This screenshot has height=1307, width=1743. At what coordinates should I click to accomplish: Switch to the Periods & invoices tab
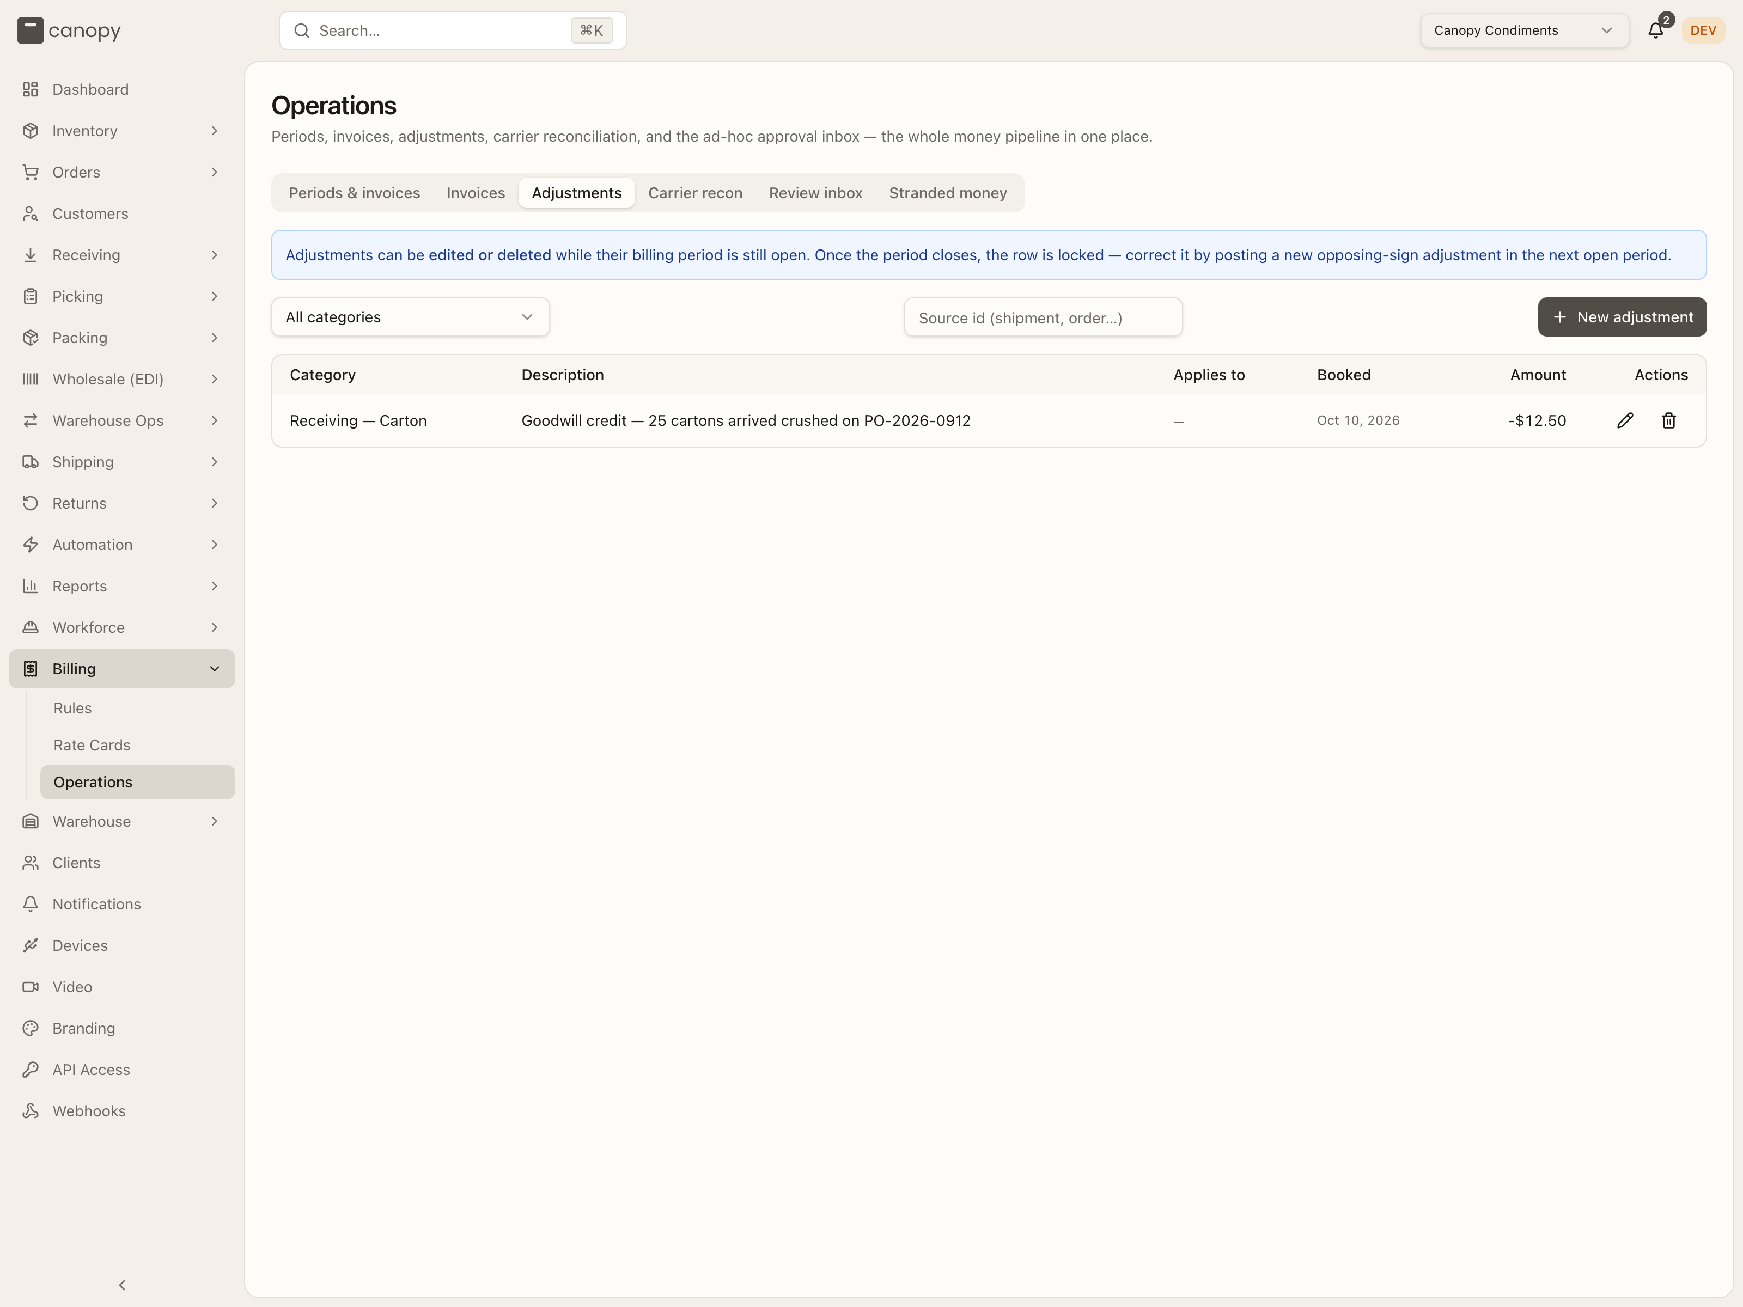354,193
